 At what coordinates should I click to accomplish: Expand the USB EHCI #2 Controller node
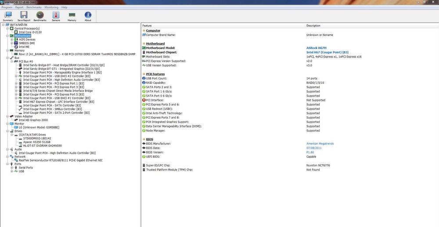[16, 76]
